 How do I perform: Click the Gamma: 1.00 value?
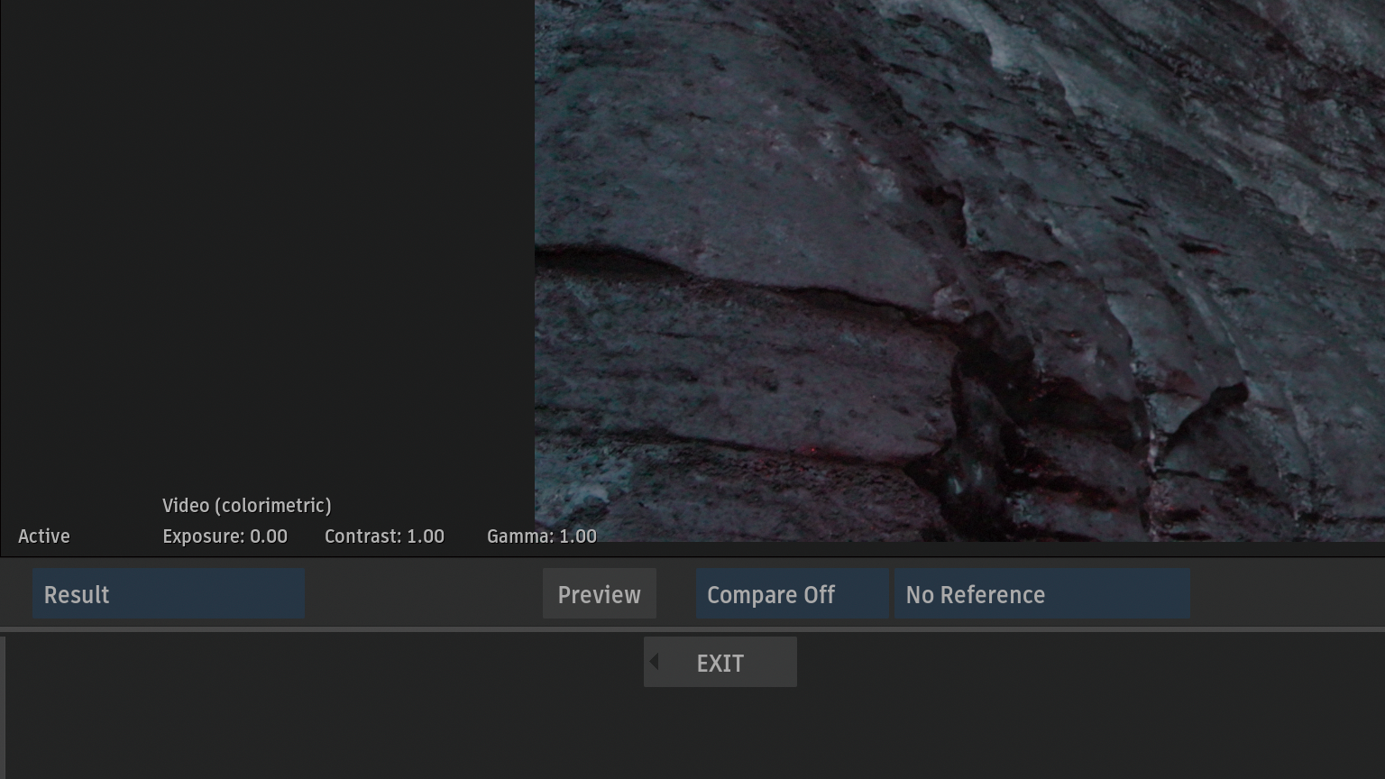coord(542,536)
